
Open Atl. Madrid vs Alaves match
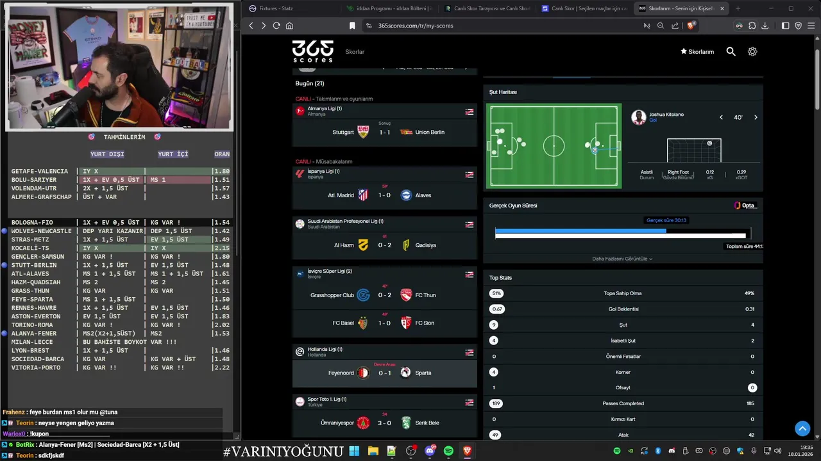385,195
